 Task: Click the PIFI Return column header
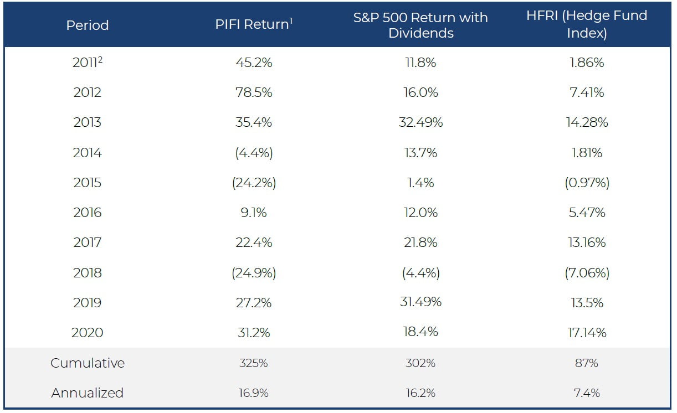coord(253,25)
